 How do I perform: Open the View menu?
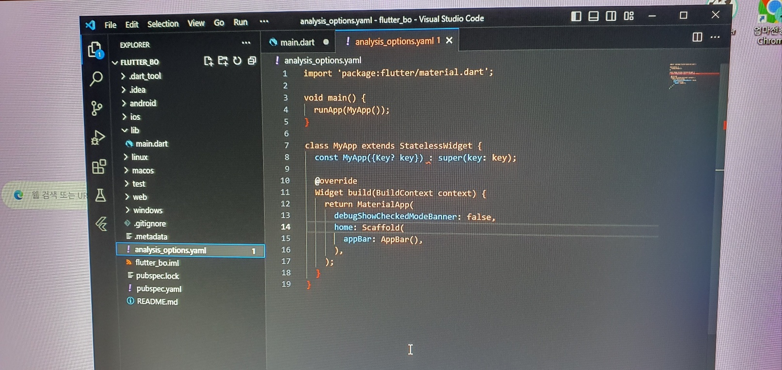pos(196,23)
